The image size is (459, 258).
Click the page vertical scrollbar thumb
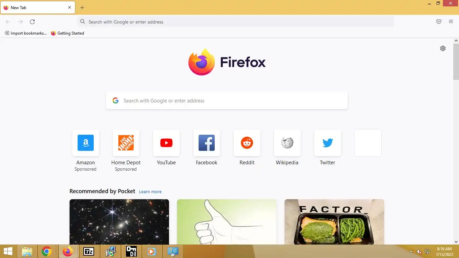pyautogui.click(x=456, y=62)
